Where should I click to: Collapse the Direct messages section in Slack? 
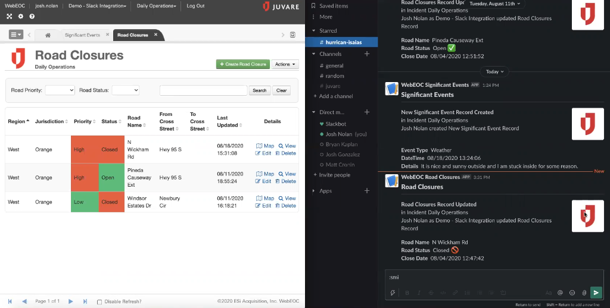(313, 112)
